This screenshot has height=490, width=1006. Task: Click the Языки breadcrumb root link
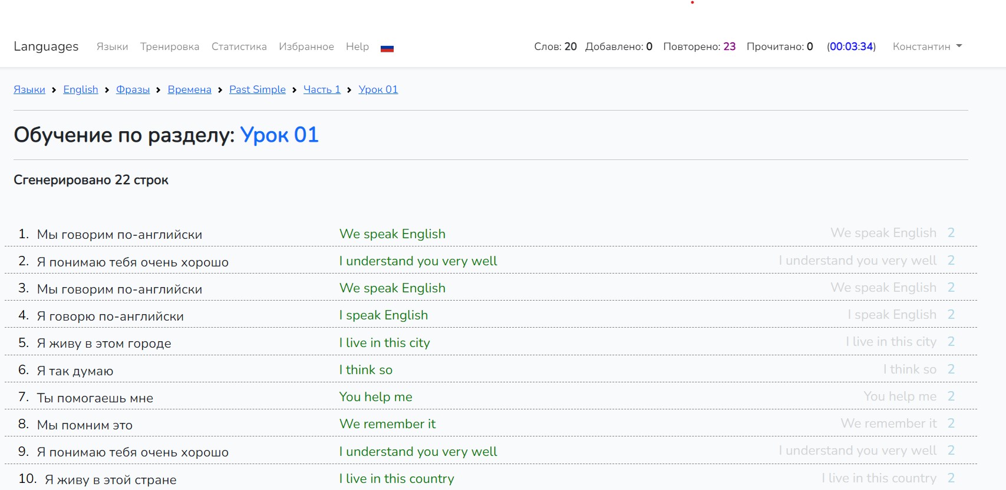[x=29, y=89]
